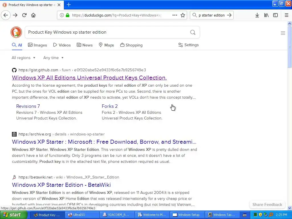Open Windows XP Starter Edition BetaWiki result
The height and width of the screenshot is (219, 292).
click(x=61, y=185)
